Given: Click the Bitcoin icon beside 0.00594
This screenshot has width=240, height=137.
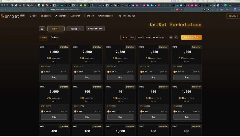Looking at the screenshot, I should pyautogui.click(x=42, y=112).
